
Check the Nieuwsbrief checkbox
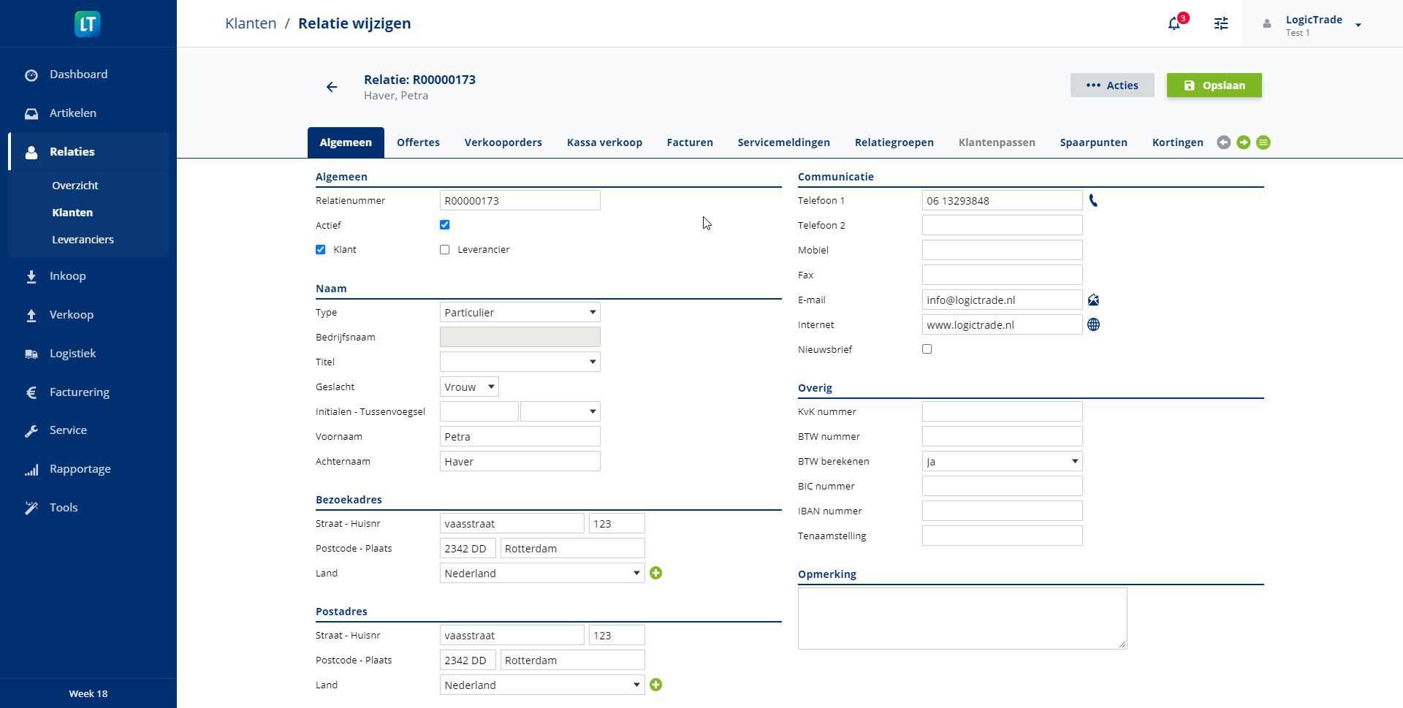coord(927,349)
